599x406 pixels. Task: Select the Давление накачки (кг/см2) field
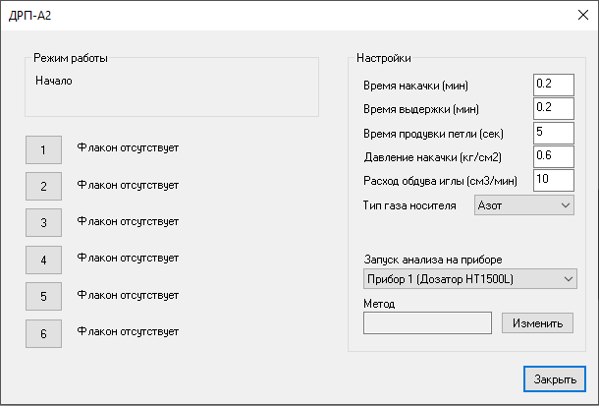[x=553, y=155]
